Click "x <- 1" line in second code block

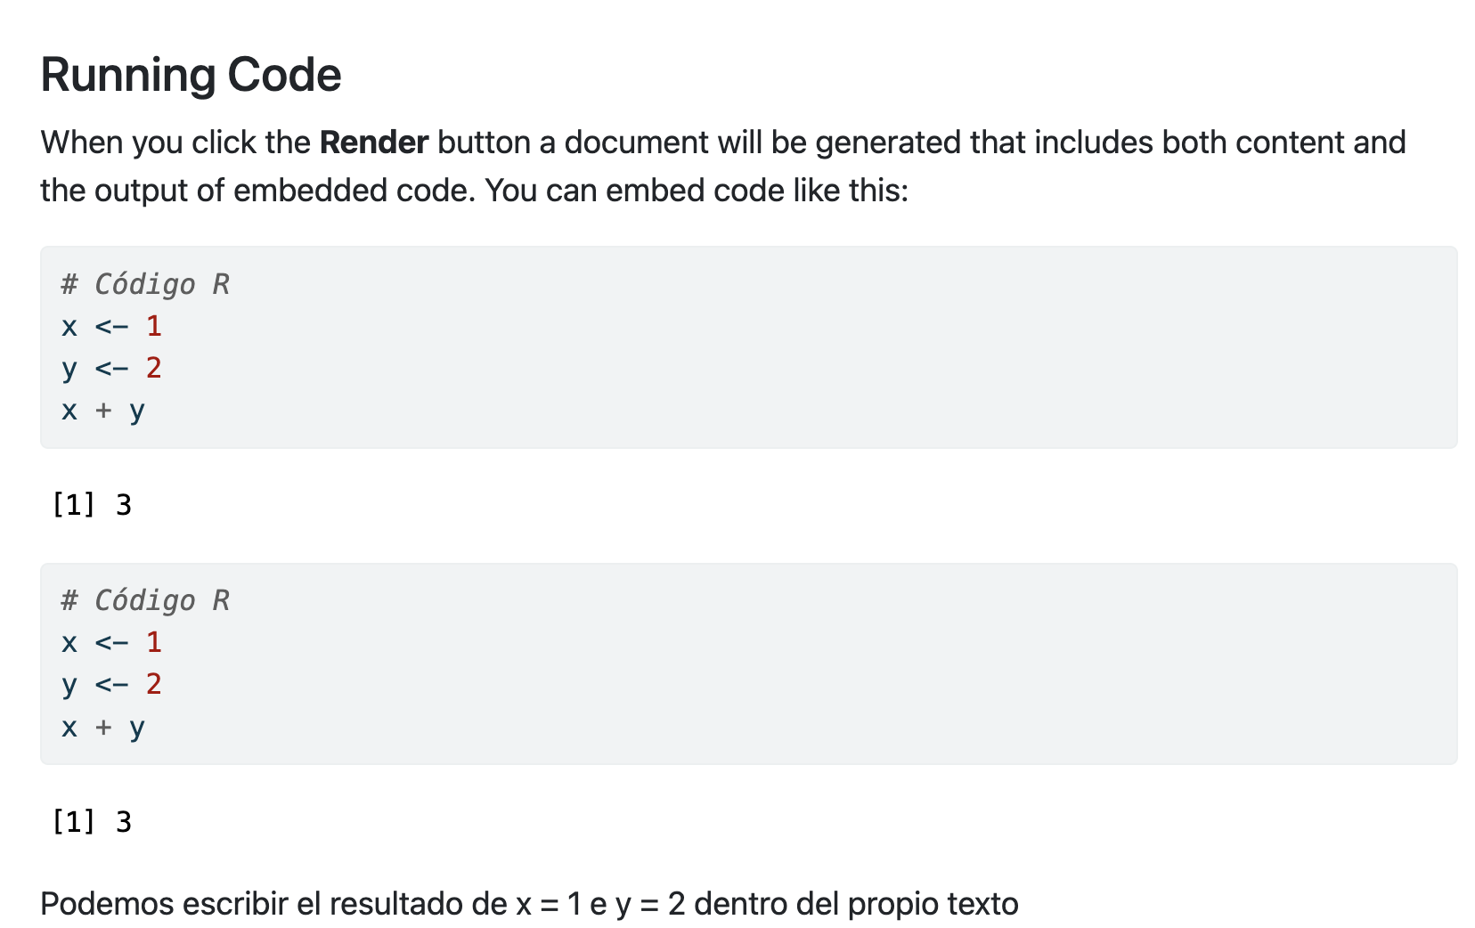point(111,642)
